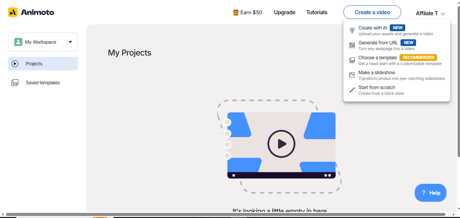The height and width of the screenshot is (218, 460).
Task: Click the large play button in the illustration
Action: 281,144
